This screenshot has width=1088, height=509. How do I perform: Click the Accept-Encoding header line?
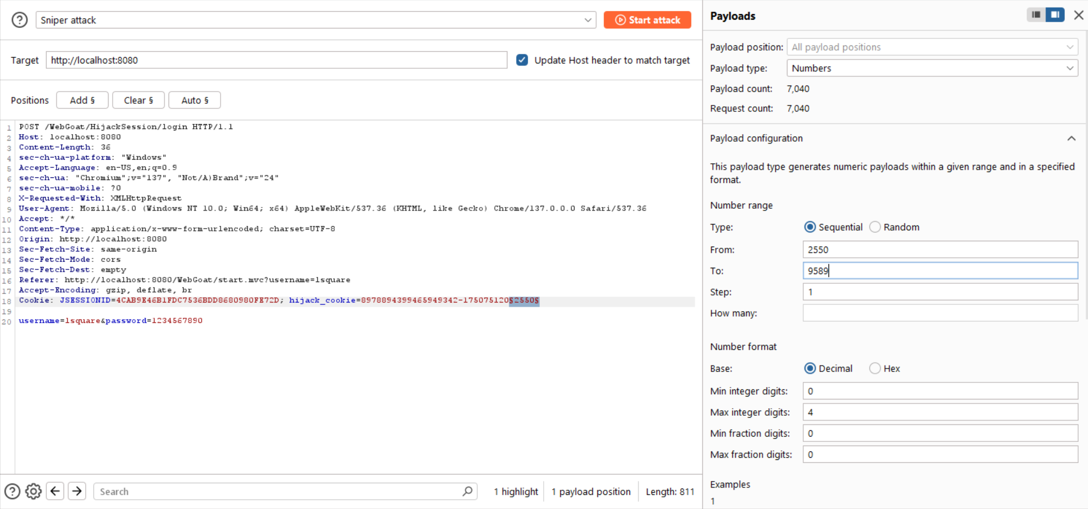tap(106, 290)
